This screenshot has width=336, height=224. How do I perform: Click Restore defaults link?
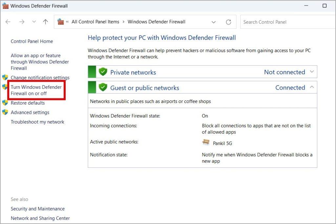(28, 103)
